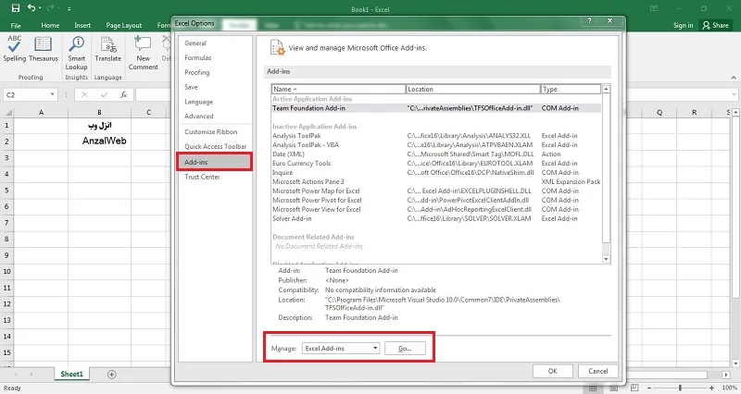Customize Quick Access Toolbar dropdown arrow
Screen dimensions: 741x394
(x=69, y=8)
